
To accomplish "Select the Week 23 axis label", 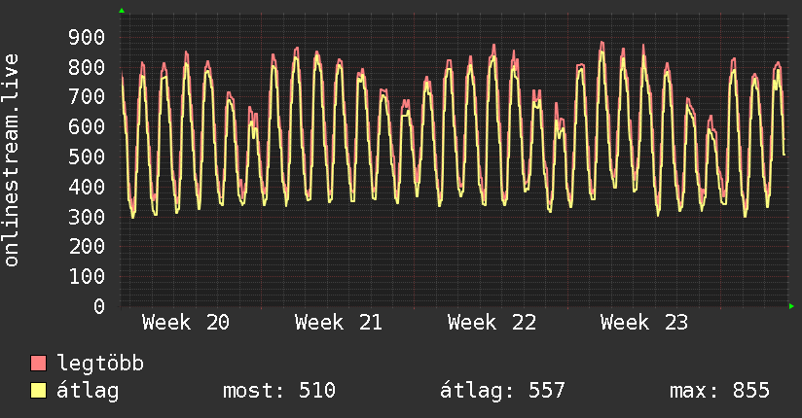I will pyautogui.click(x=644, y=323).
